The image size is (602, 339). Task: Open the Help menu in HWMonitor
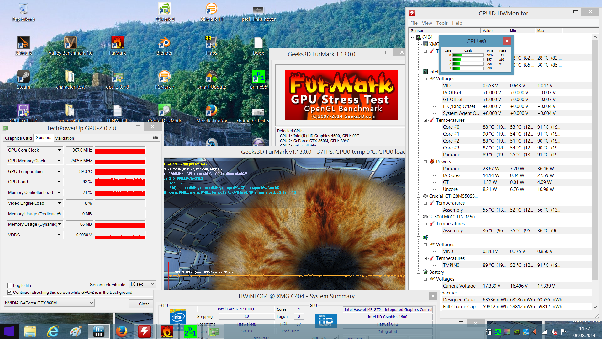(x=457, y=23)
